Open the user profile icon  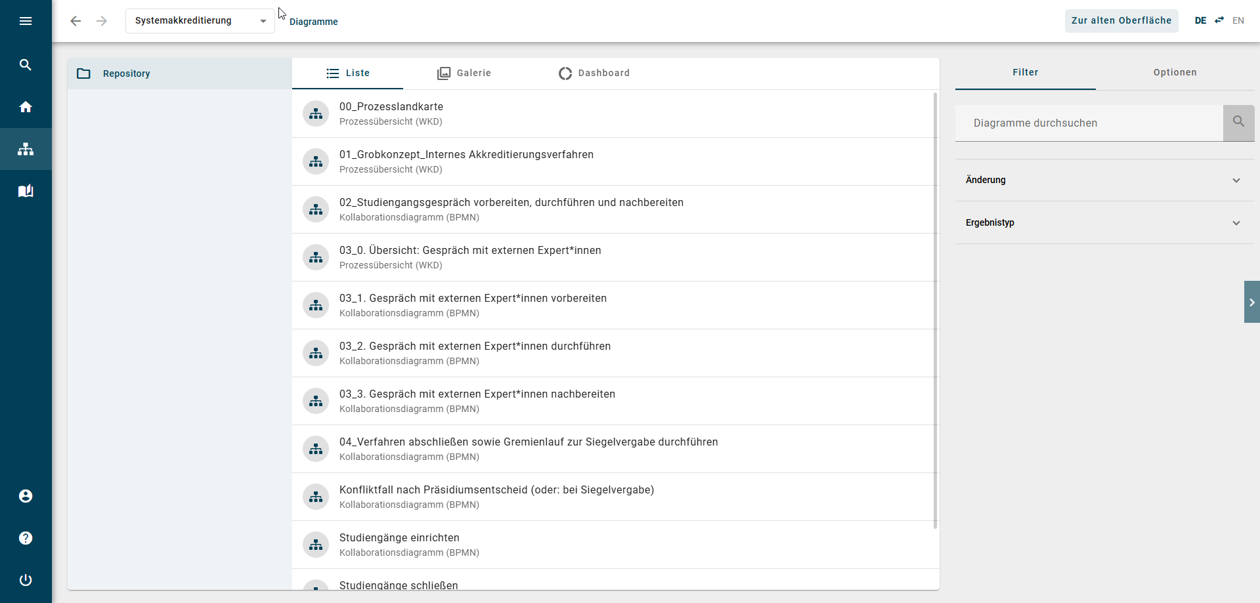26,496
